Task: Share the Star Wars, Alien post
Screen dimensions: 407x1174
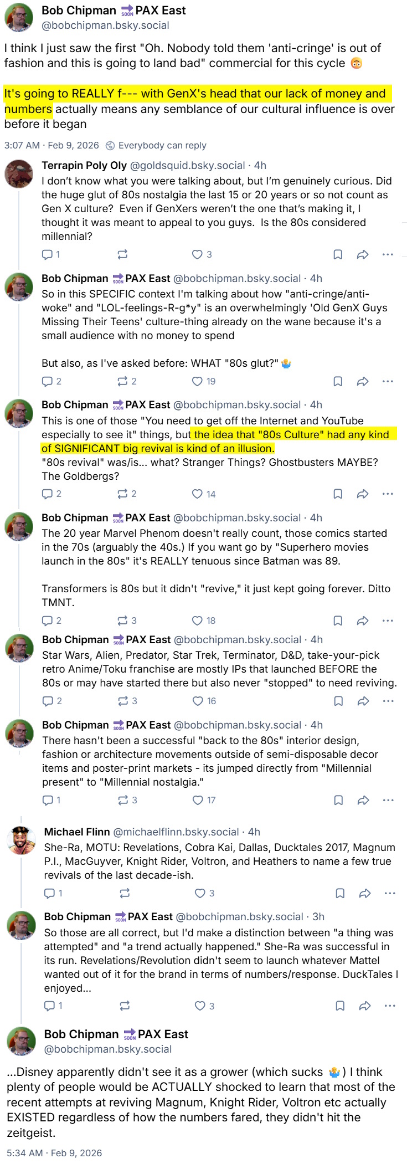Action: coord(363,701)
